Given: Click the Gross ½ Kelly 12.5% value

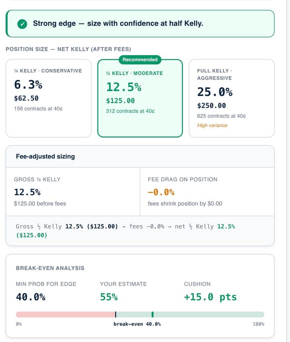Looking at the screenshot, I should click(x=27, y=192).
